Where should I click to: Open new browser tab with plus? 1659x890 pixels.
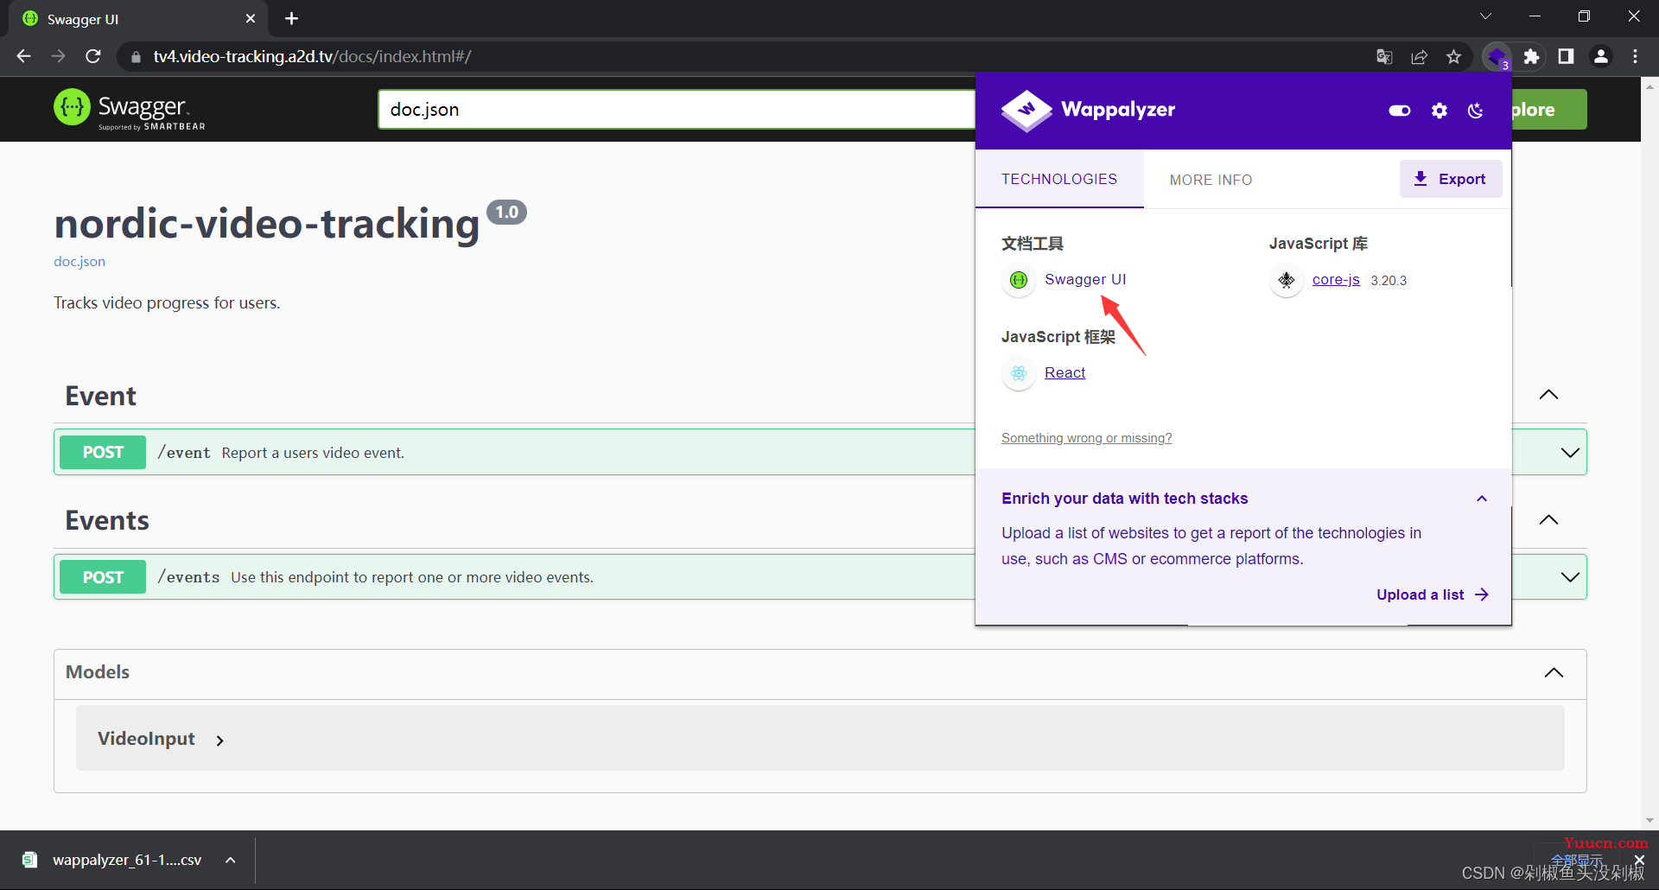[291, 18]
